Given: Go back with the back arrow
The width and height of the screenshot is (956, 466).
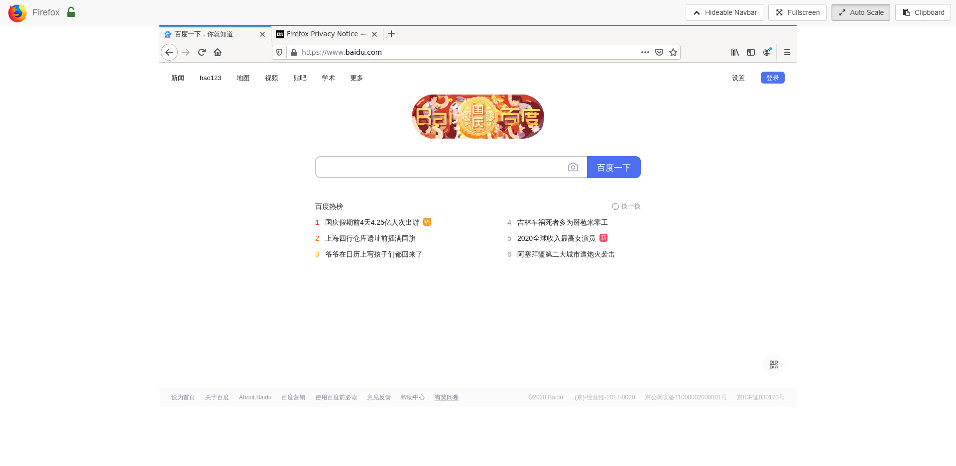Looking at the screenshot, I should pos(169,52).
